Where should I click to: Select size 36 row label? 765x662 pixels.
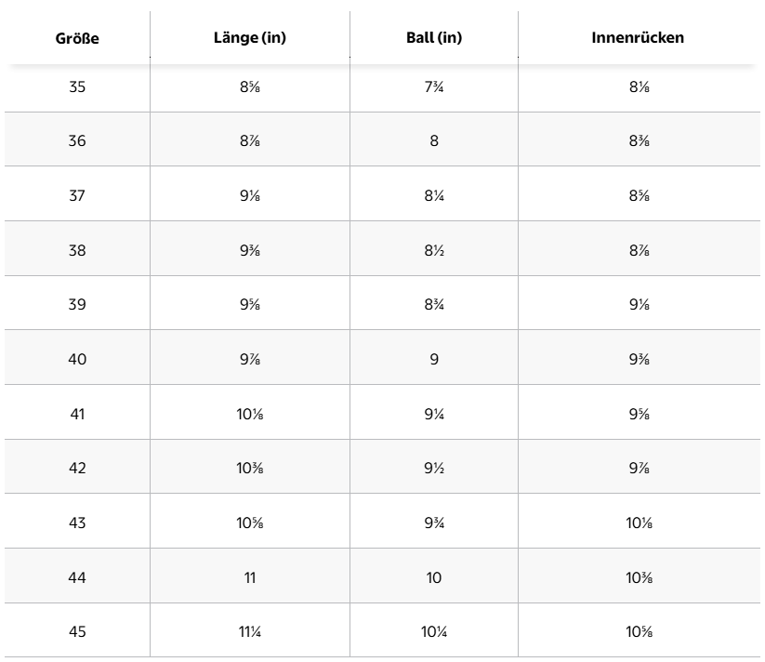77,141
